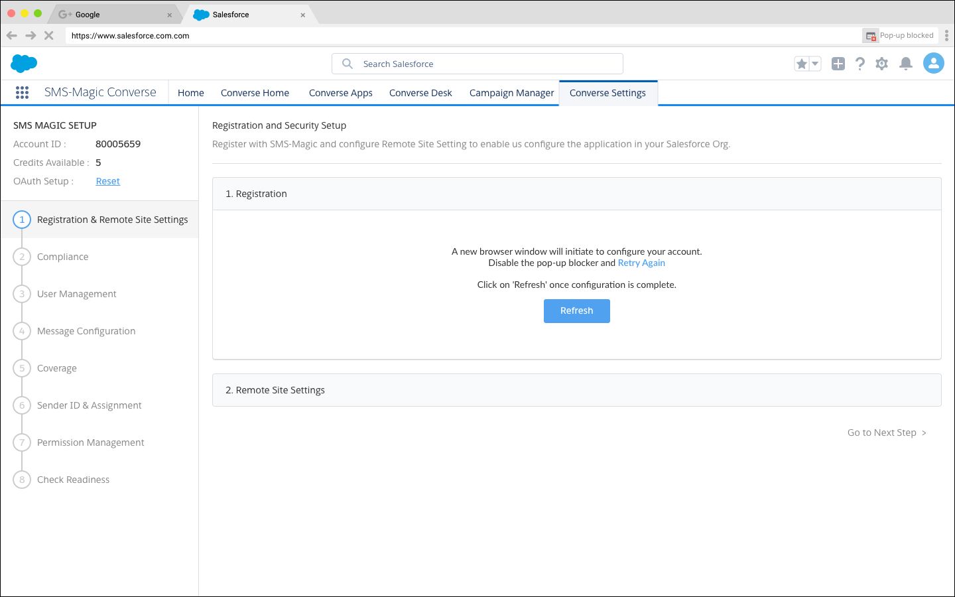Open the Home nav tab

[x=191, y=93]
